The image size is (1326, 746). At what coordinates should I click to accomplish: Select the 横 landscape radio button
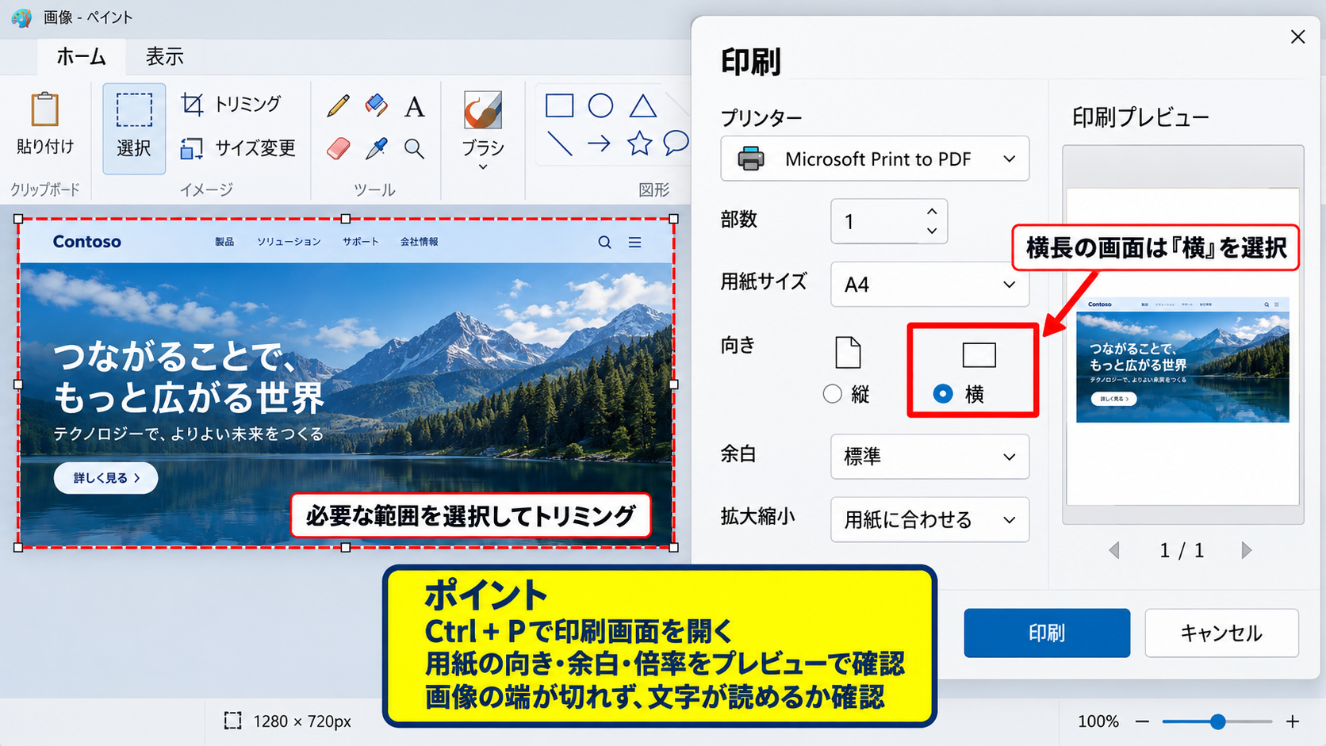click(x=942, y=394)
